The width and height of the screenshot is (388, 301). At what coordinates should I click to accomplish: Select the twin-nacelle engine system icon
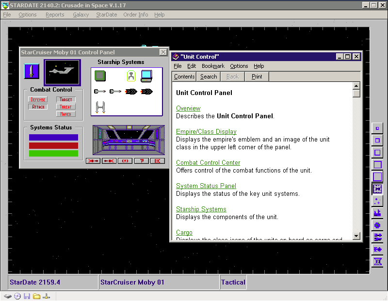100,107
